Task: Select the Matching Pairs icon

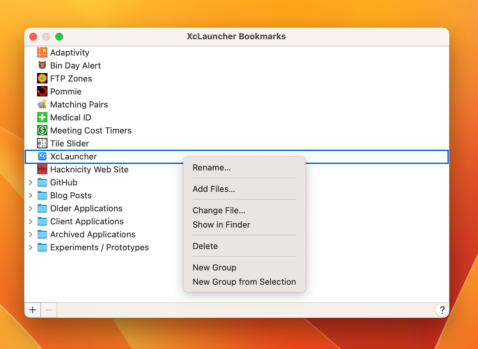Action: [x=42, y=104]
